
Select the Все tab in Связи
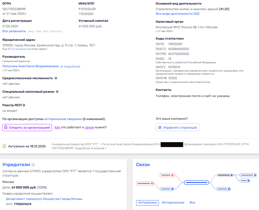(x=192, y=203)
